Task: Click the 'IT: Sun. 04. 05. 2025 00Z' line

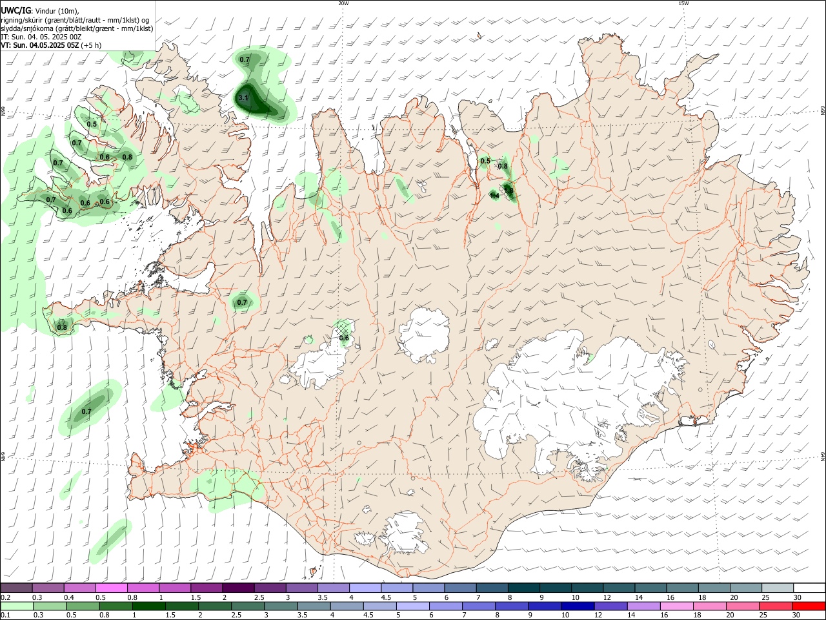Action: [x=41, y=37]
